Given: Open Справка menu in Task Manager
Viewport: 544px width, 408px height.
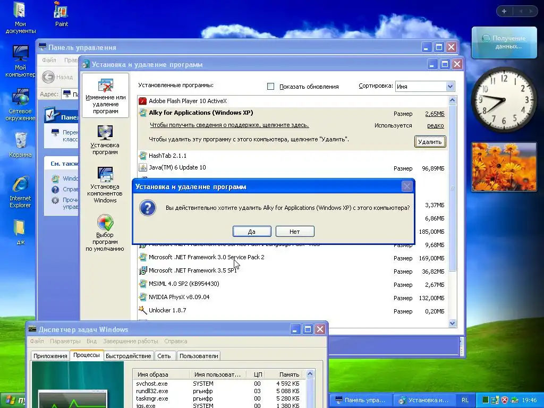Looking at the screenshot, I should 175,341.
